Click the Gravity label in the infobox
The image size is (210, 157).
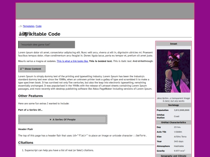[x=161, y=151]
